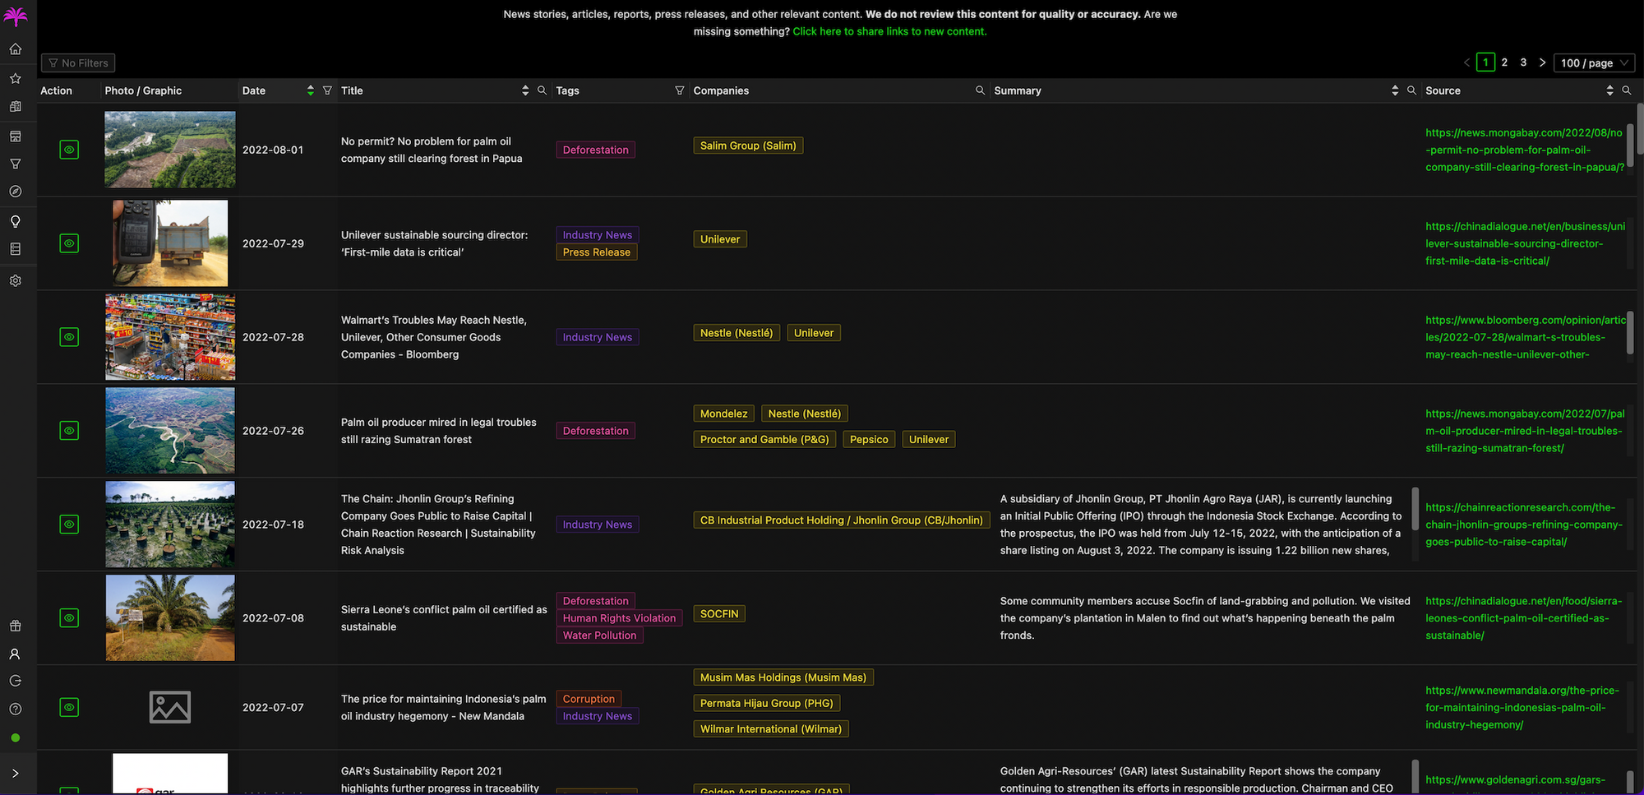Click the Wilmar International (Wilmar) company tag
This screenshot has width=1644, height=795.
(x=771, y=728)
